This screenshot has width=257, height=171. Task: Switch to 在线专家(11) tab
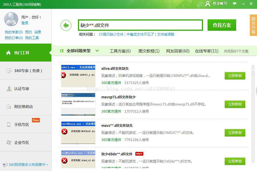pyautogui.click(x=206, y=51)
